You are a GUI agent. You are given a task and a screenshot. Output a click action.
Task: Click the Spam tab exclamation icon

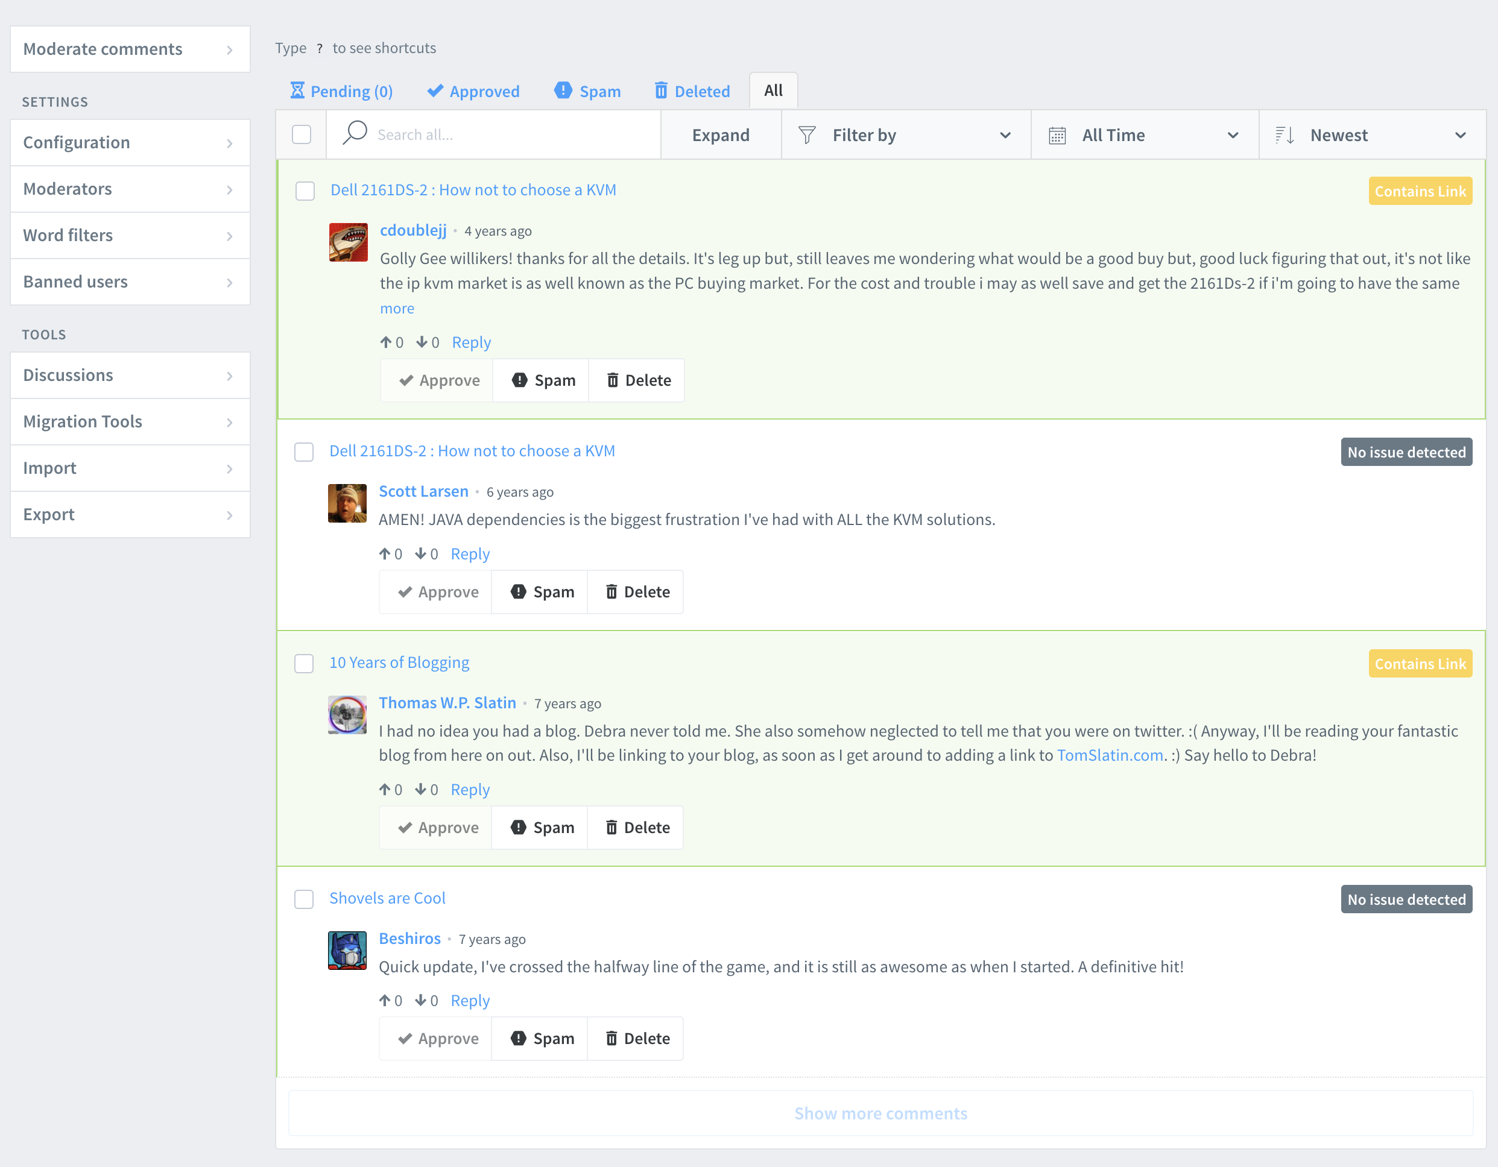pos(563,90)
